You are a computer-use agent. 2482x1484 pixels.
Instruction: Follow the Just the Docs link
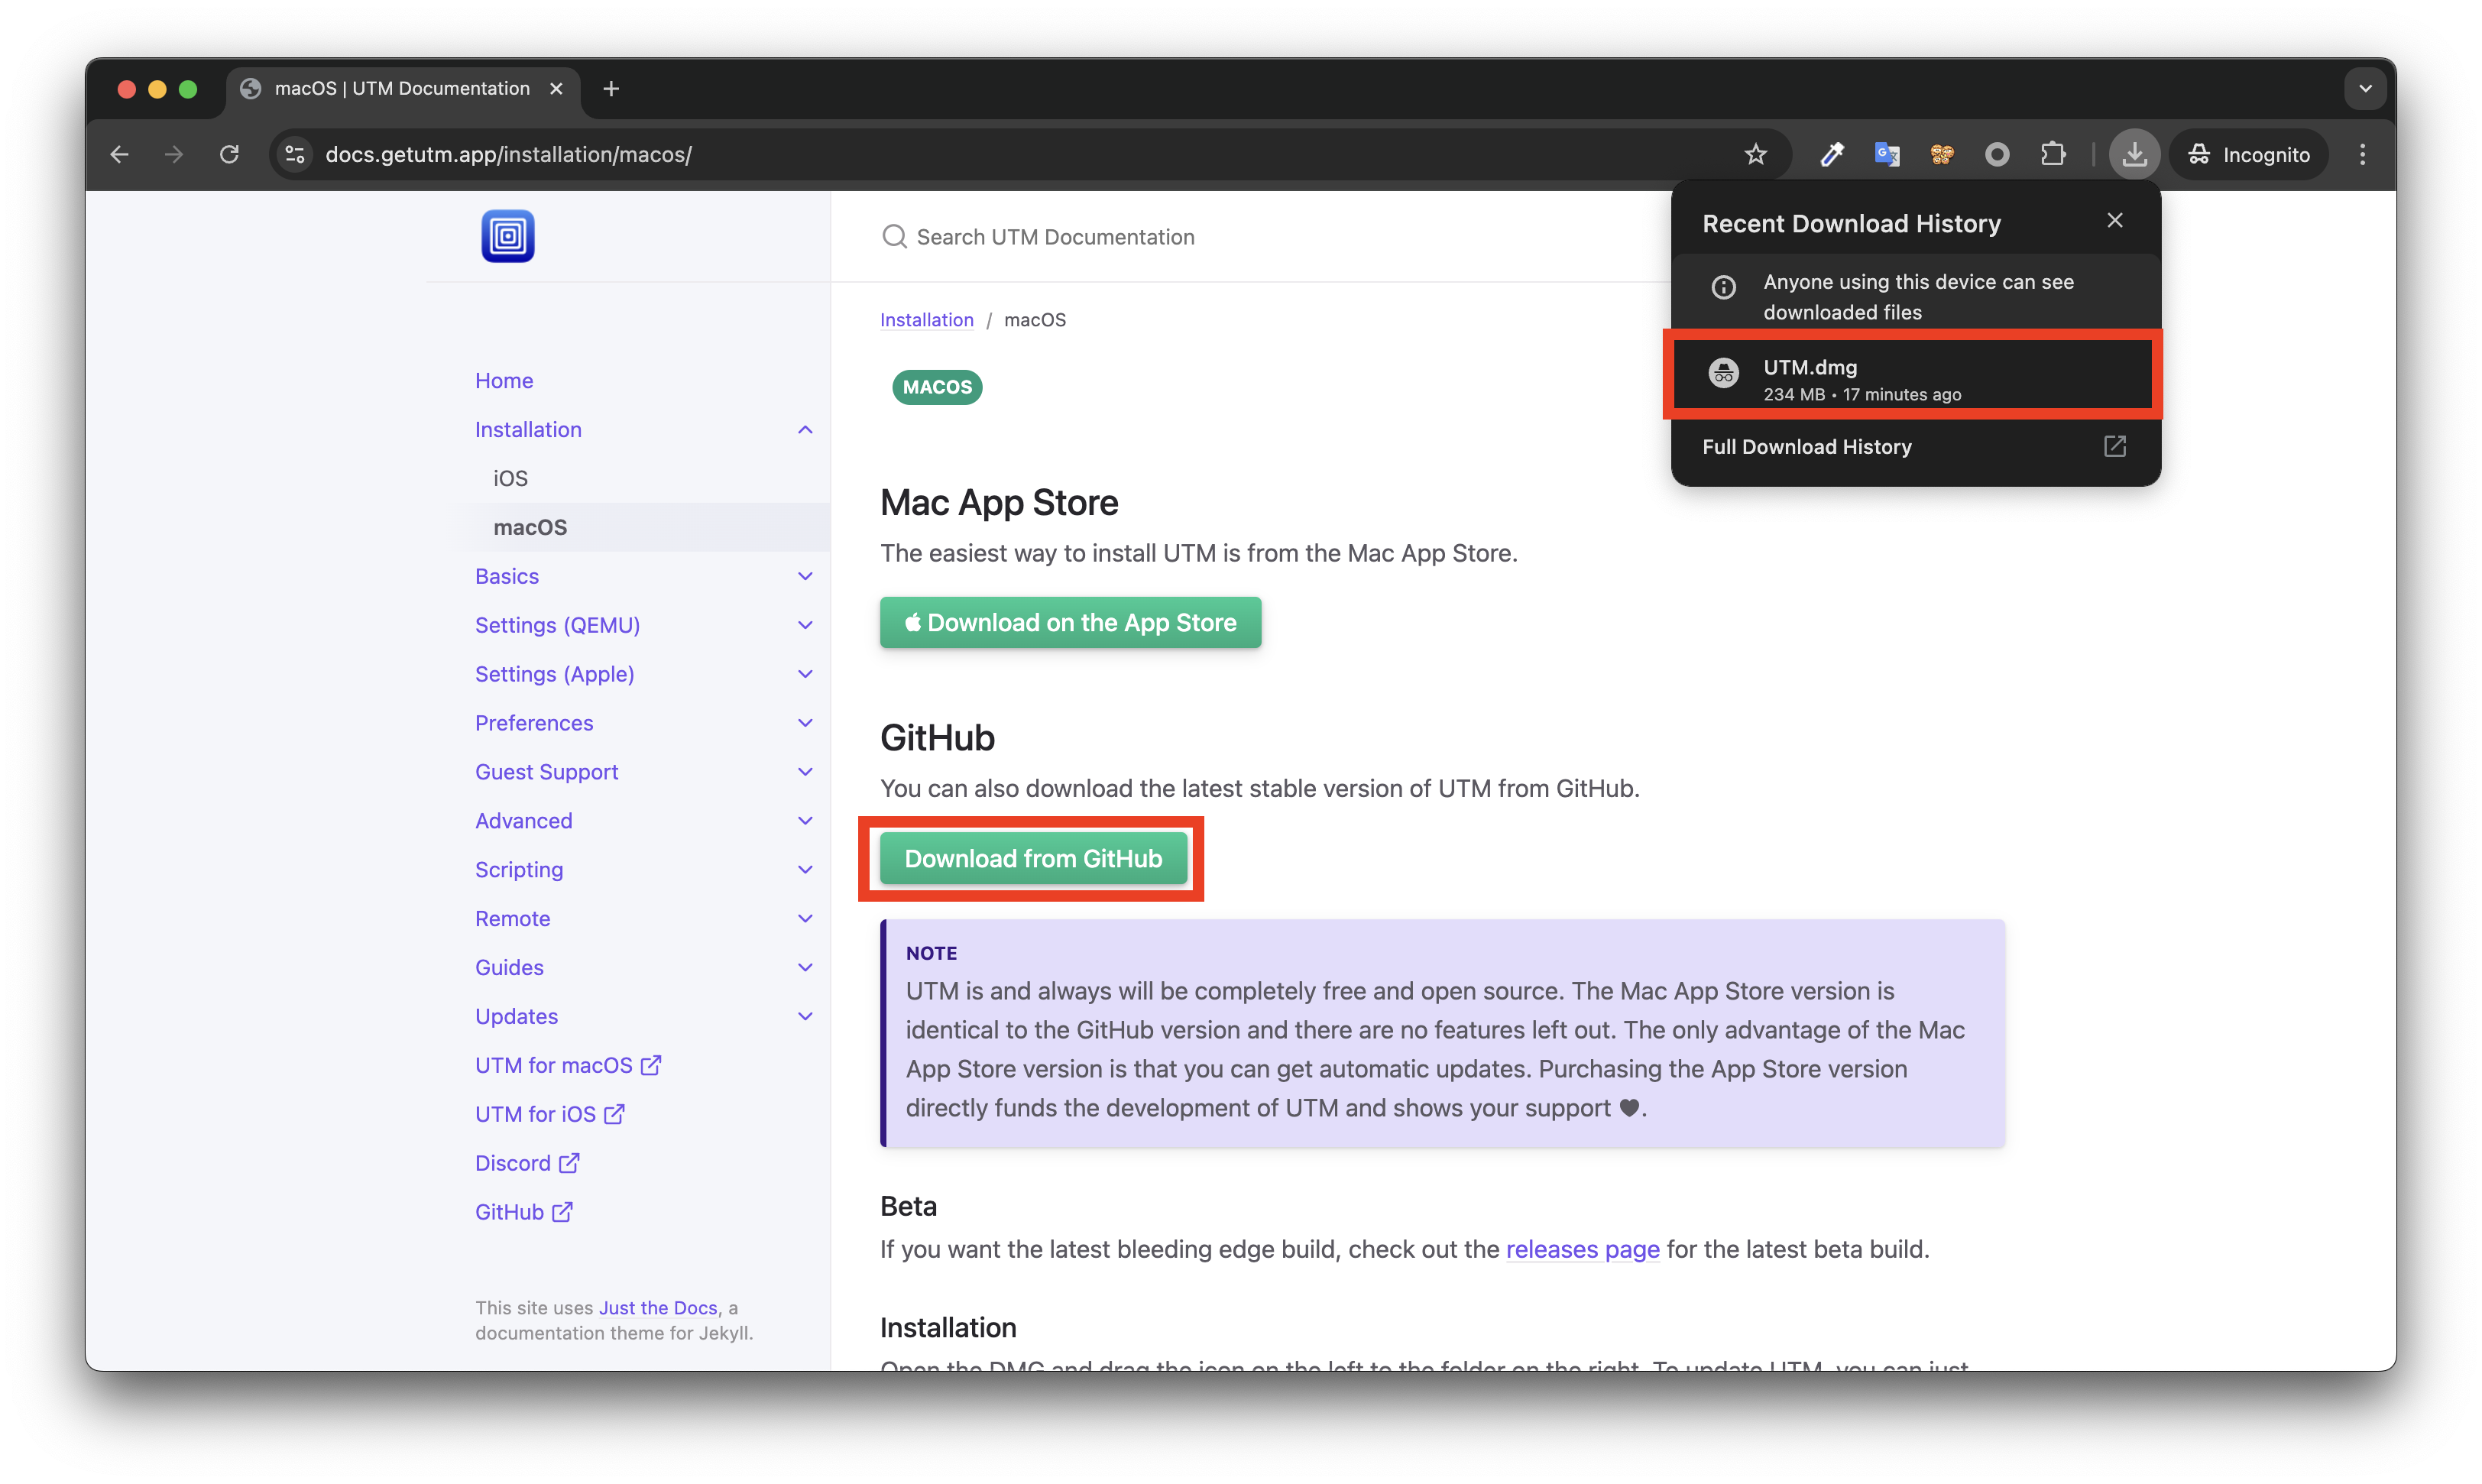(x=658, y=1308)
